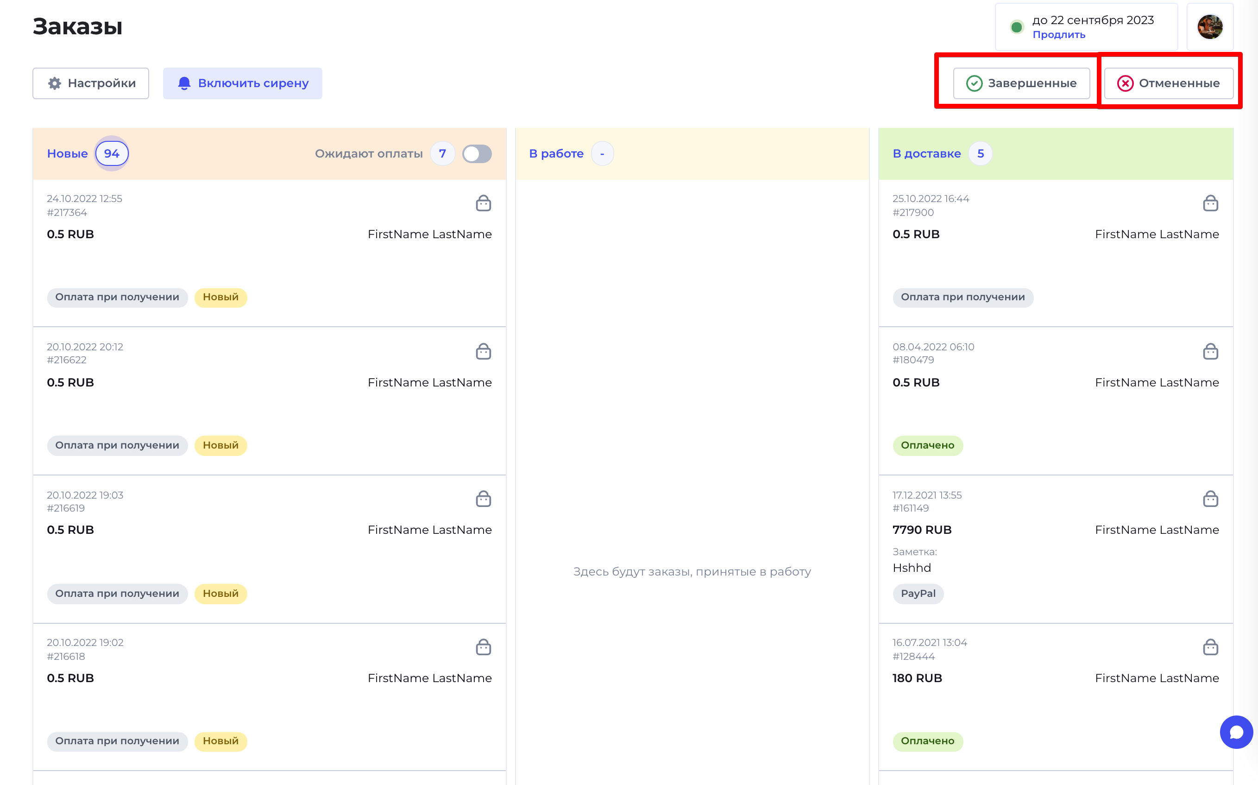Select the В работе column header
The width and height of the screenshot is (1258, 785).
[x=556, y=154]
